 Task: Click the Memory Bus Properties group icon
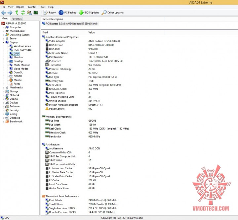pyautogui.click(x=44, y=117)
